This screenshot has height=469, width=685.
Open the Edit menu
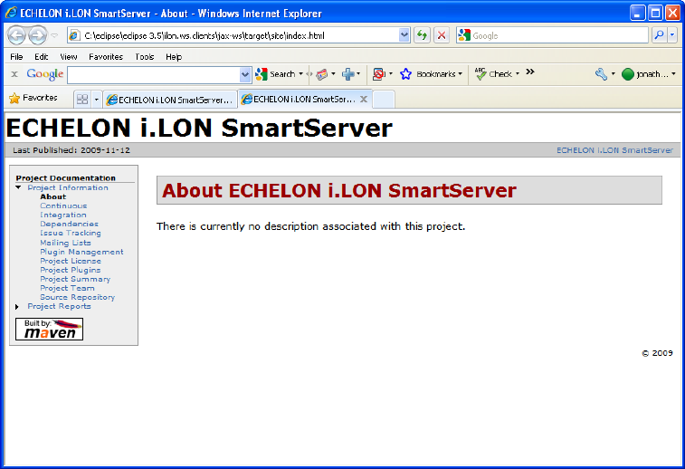[41, 57]
